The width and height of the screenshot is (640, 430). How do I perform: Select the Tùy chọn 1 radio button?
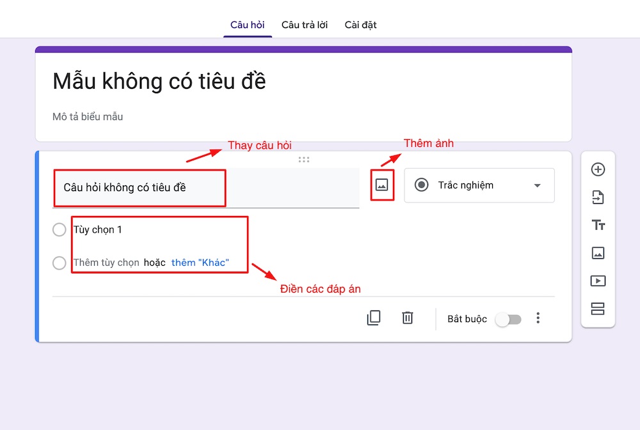[x=59, y=229]
